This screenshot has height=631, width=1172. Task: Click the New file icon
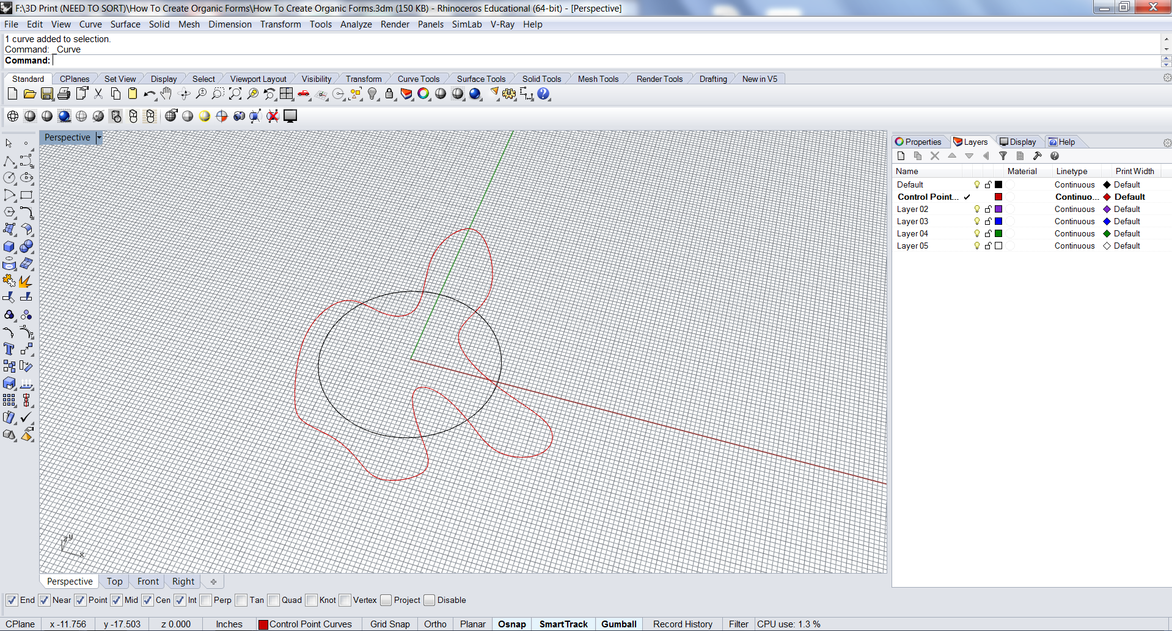[12, 94]
